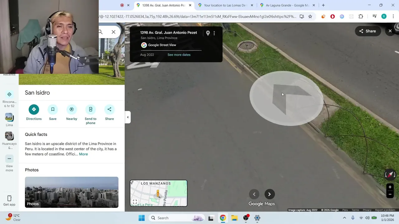Click the location pin icon beside the address

tap(208, 33)
